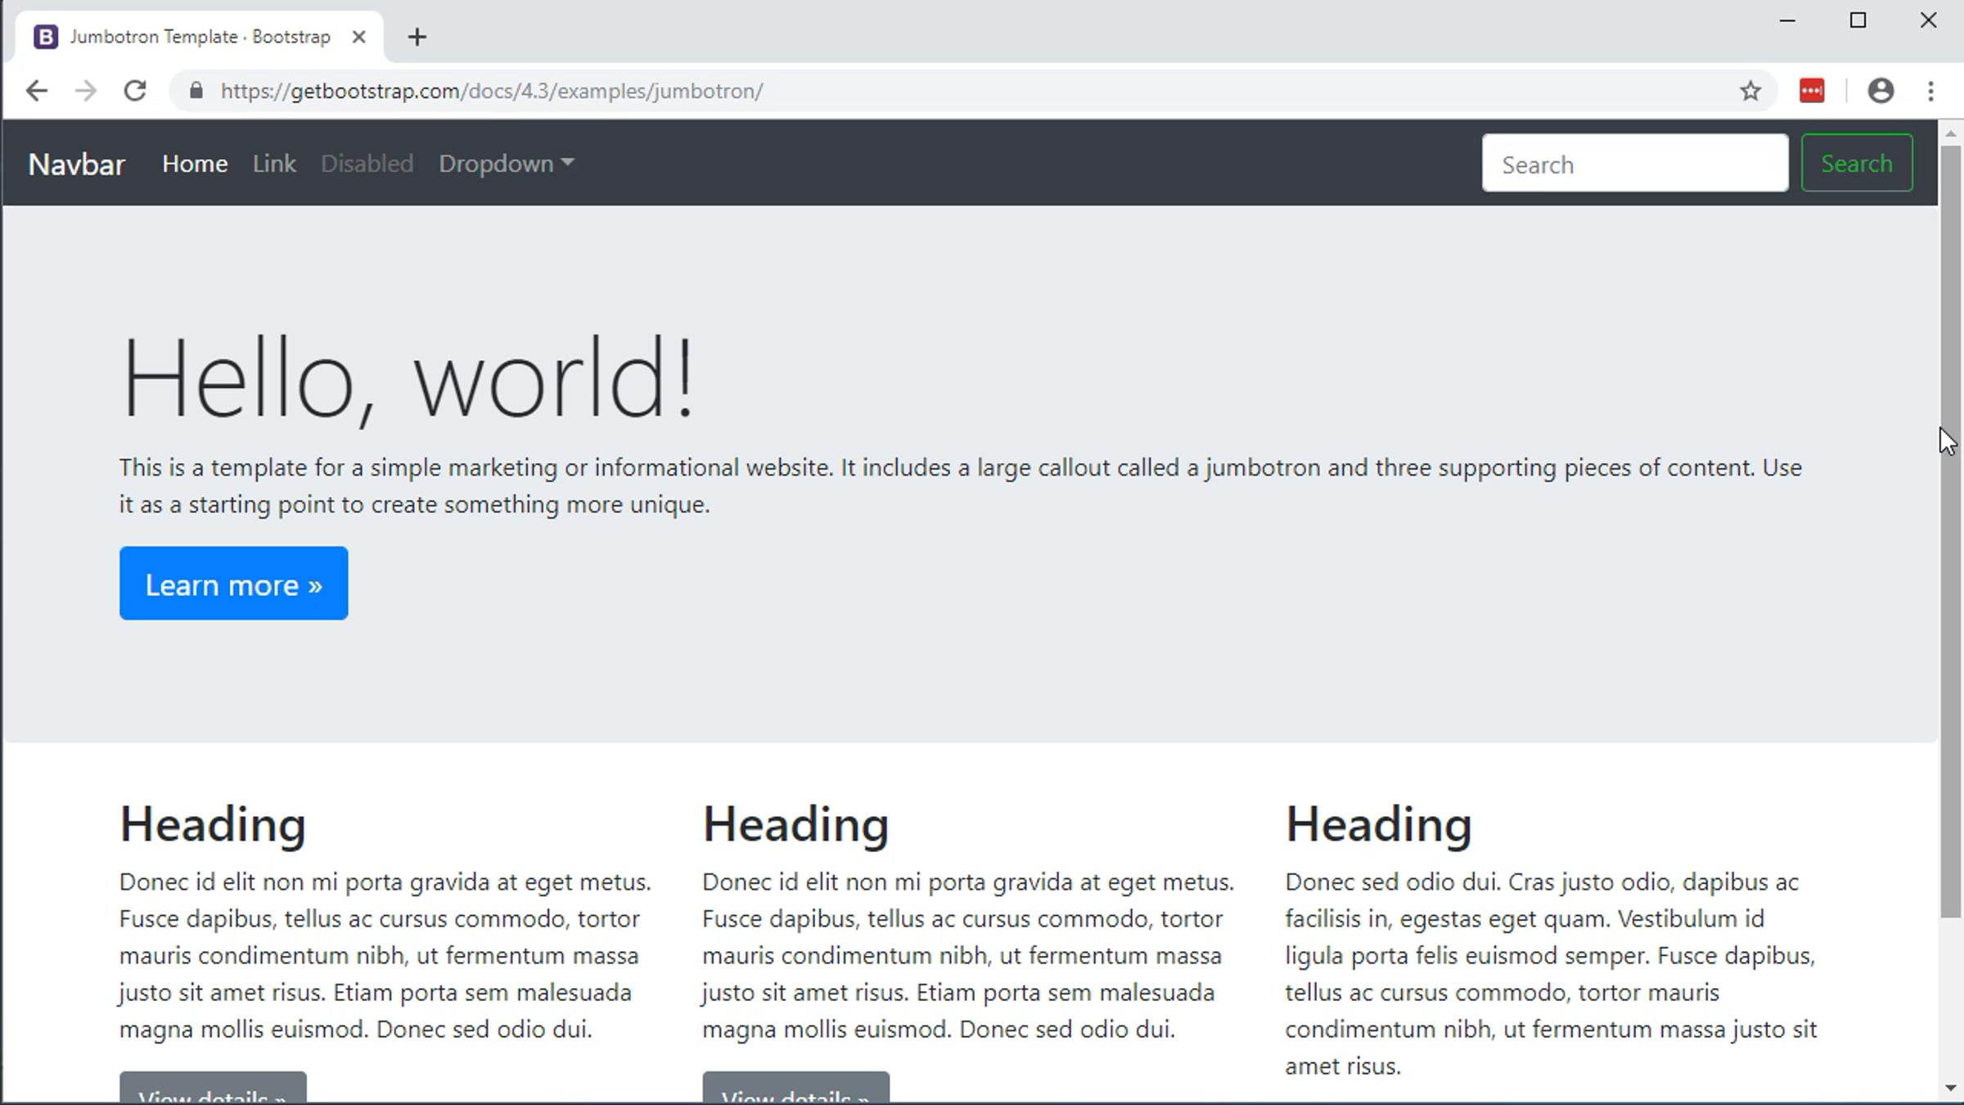Close the Jumbotron Template tab

pyautogui.click(x=358, y=37)
